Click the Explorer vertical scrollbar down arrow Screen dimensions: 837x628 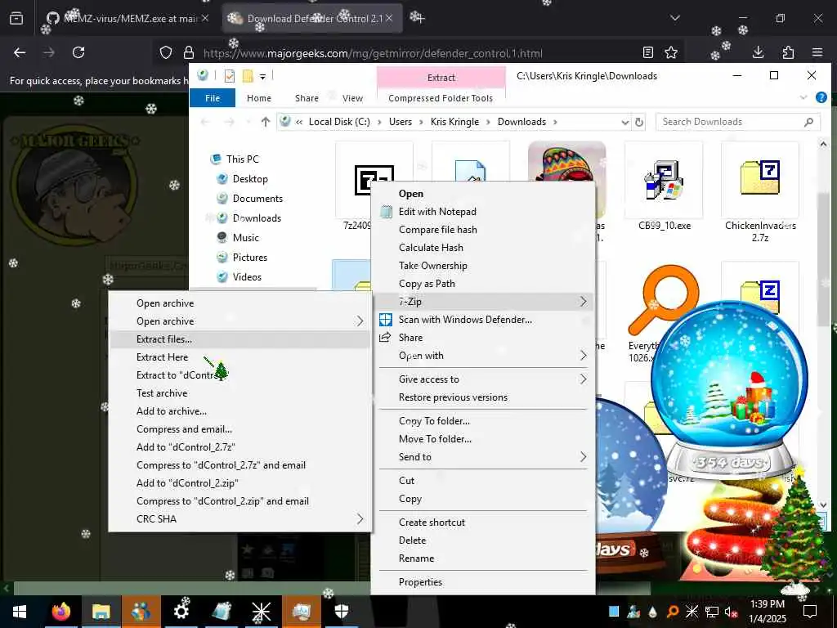[x=823, y=505]
